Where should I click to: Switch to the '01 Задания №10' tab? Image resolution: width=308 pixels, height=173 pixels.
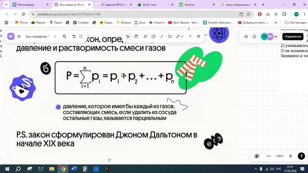[114, 4]
